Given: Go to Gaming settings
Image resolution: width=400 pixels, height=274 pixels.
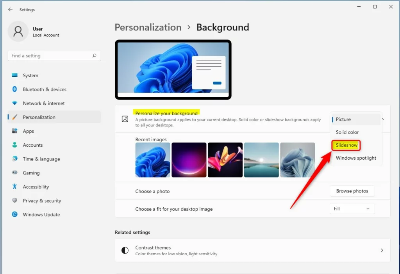Looking at the screenshot, I should (x=54, y=173).
